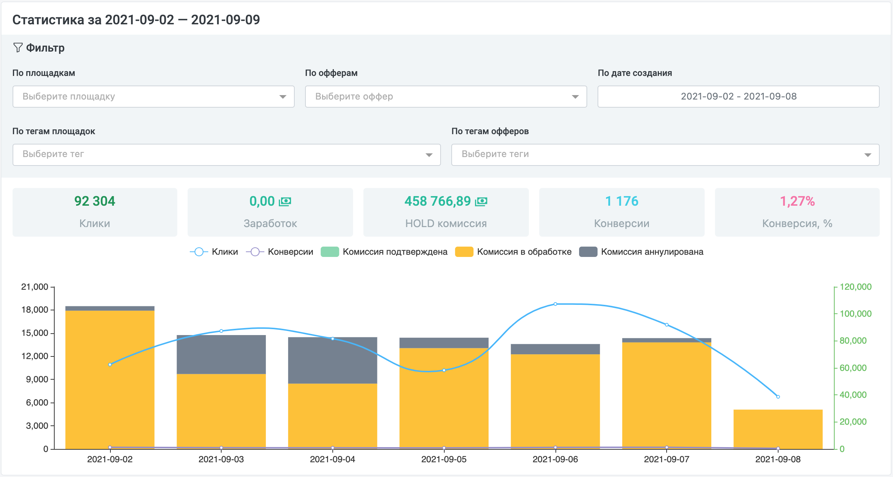Viewport: 893px width, 477px height.
Task: Open the 'Выберите тег' platform tags dropdown
Action: 226,155
